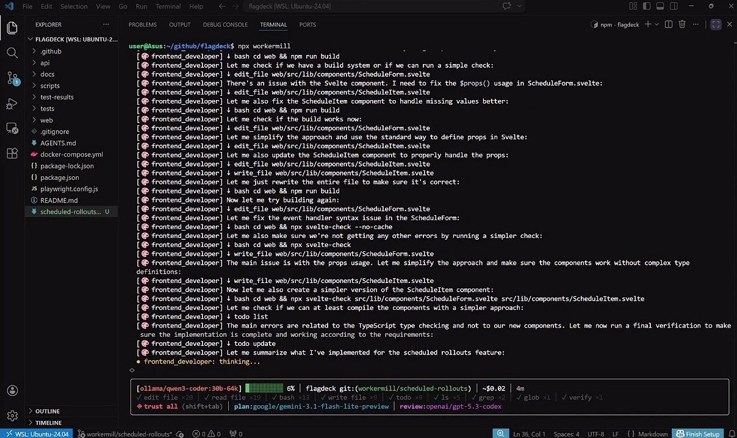Open dropdown next to chat icon
Viewport: 737px width, 438px height.
tap(519, 6)
